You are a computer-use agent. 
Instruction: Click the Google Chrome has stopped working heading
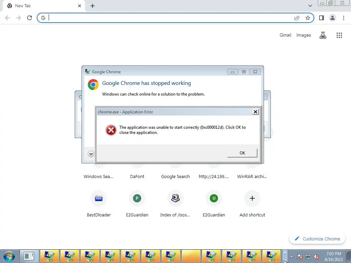(146, 83)
